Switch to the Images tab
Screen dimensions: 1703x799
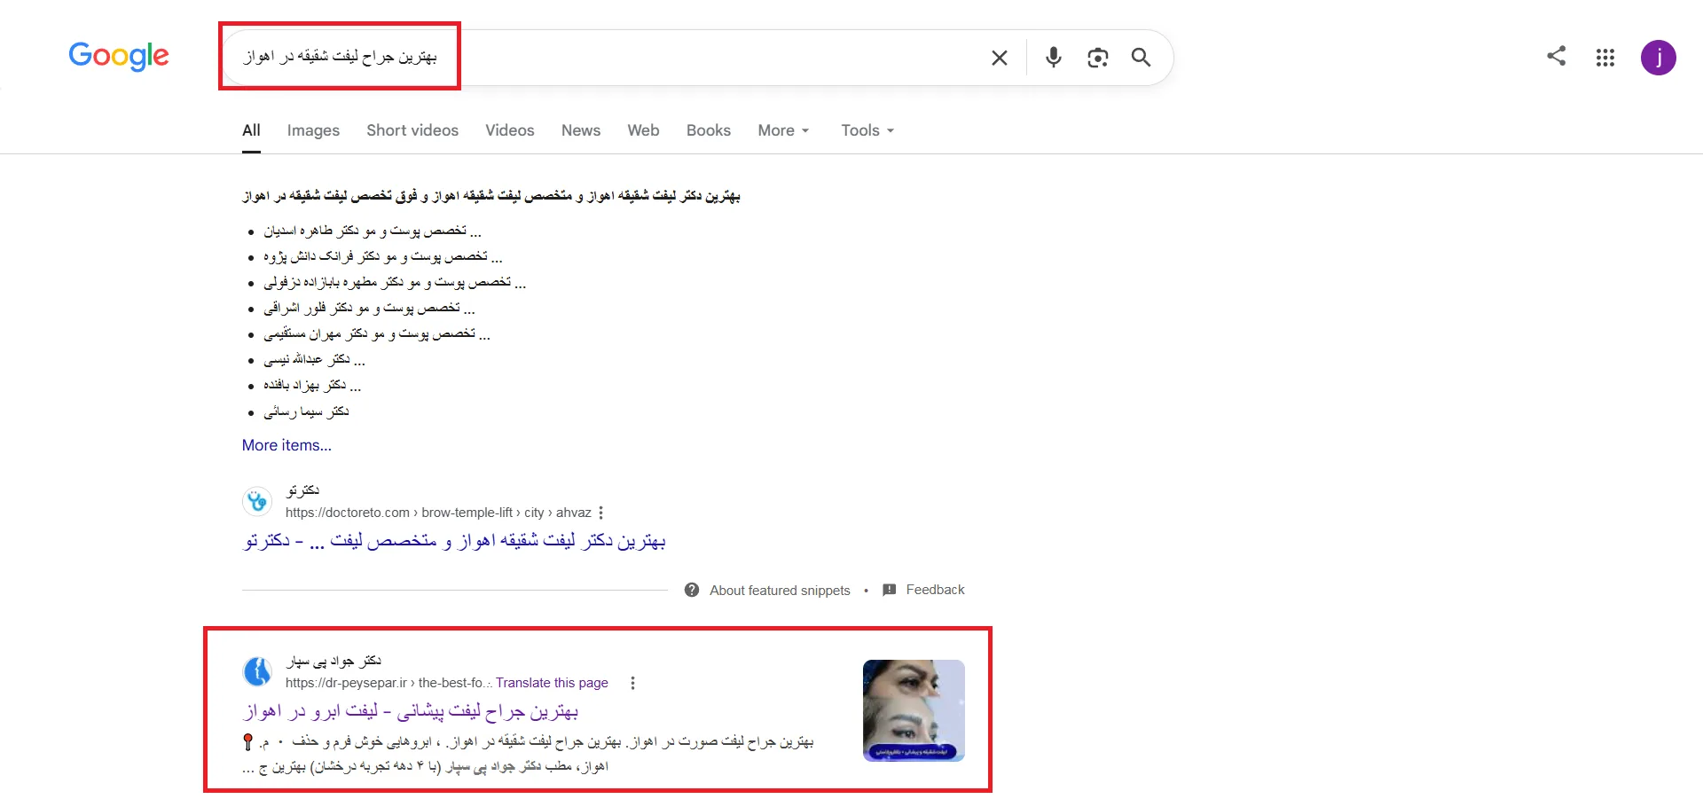[x=313, y=130]
